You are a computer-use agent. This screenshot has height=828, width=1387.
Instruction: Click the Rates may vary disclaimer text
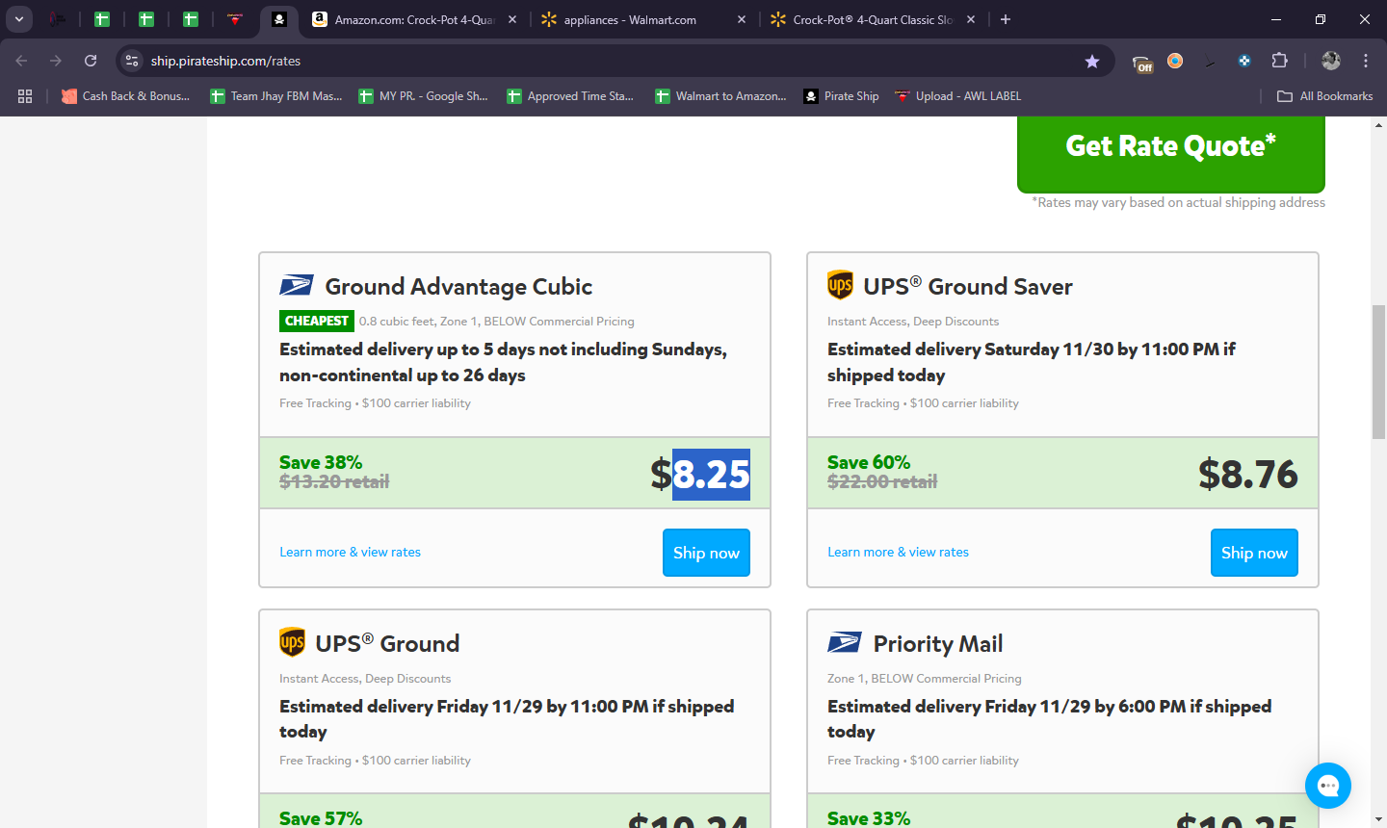pyautogui.click(x=1178, y=202)
